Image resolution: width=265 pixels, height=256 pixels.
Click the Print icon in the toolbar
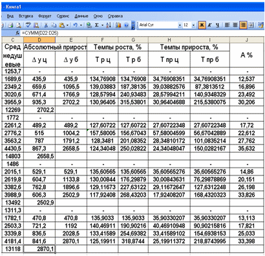click(10, 25)
